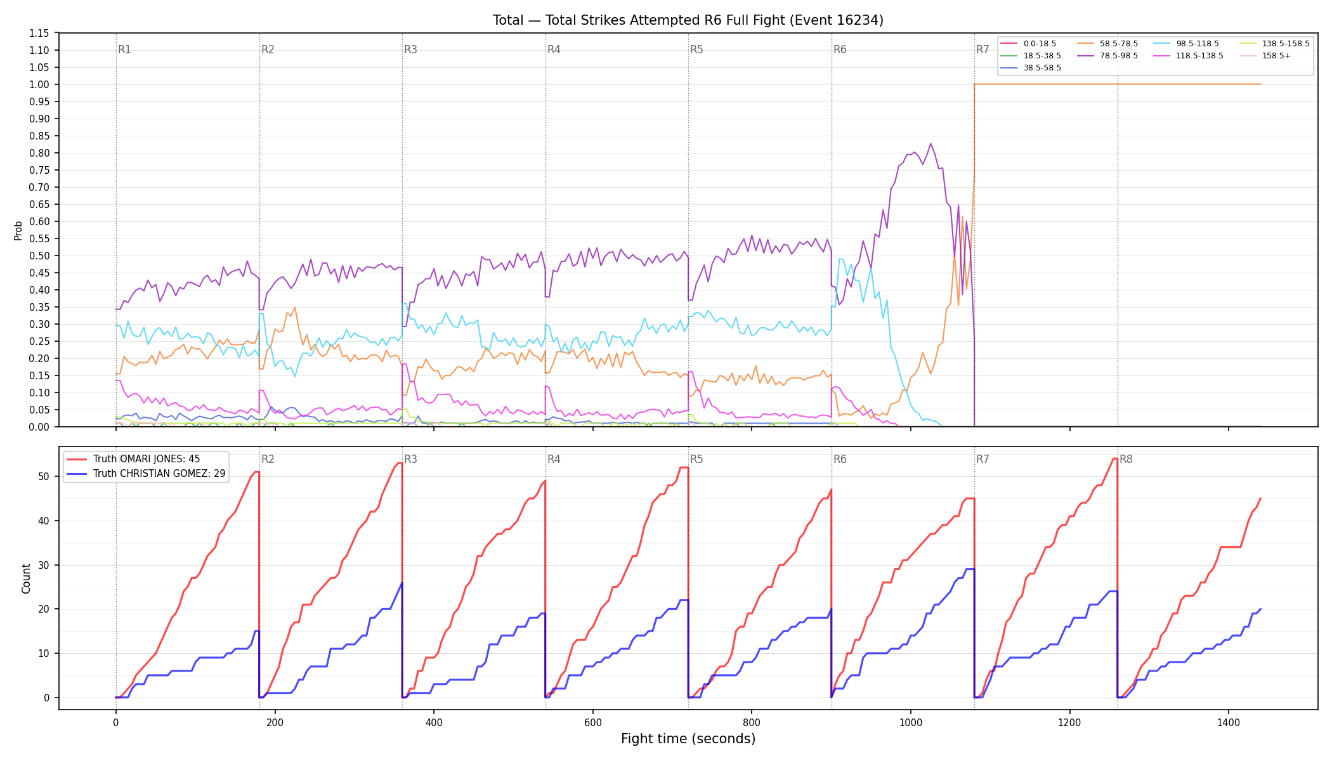Select the 158.5+ legend entry

(x=1265, y=56)
